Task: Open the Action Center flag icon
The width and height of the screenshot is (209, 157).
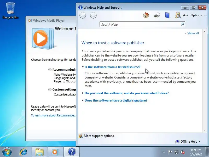Action: 170,152
